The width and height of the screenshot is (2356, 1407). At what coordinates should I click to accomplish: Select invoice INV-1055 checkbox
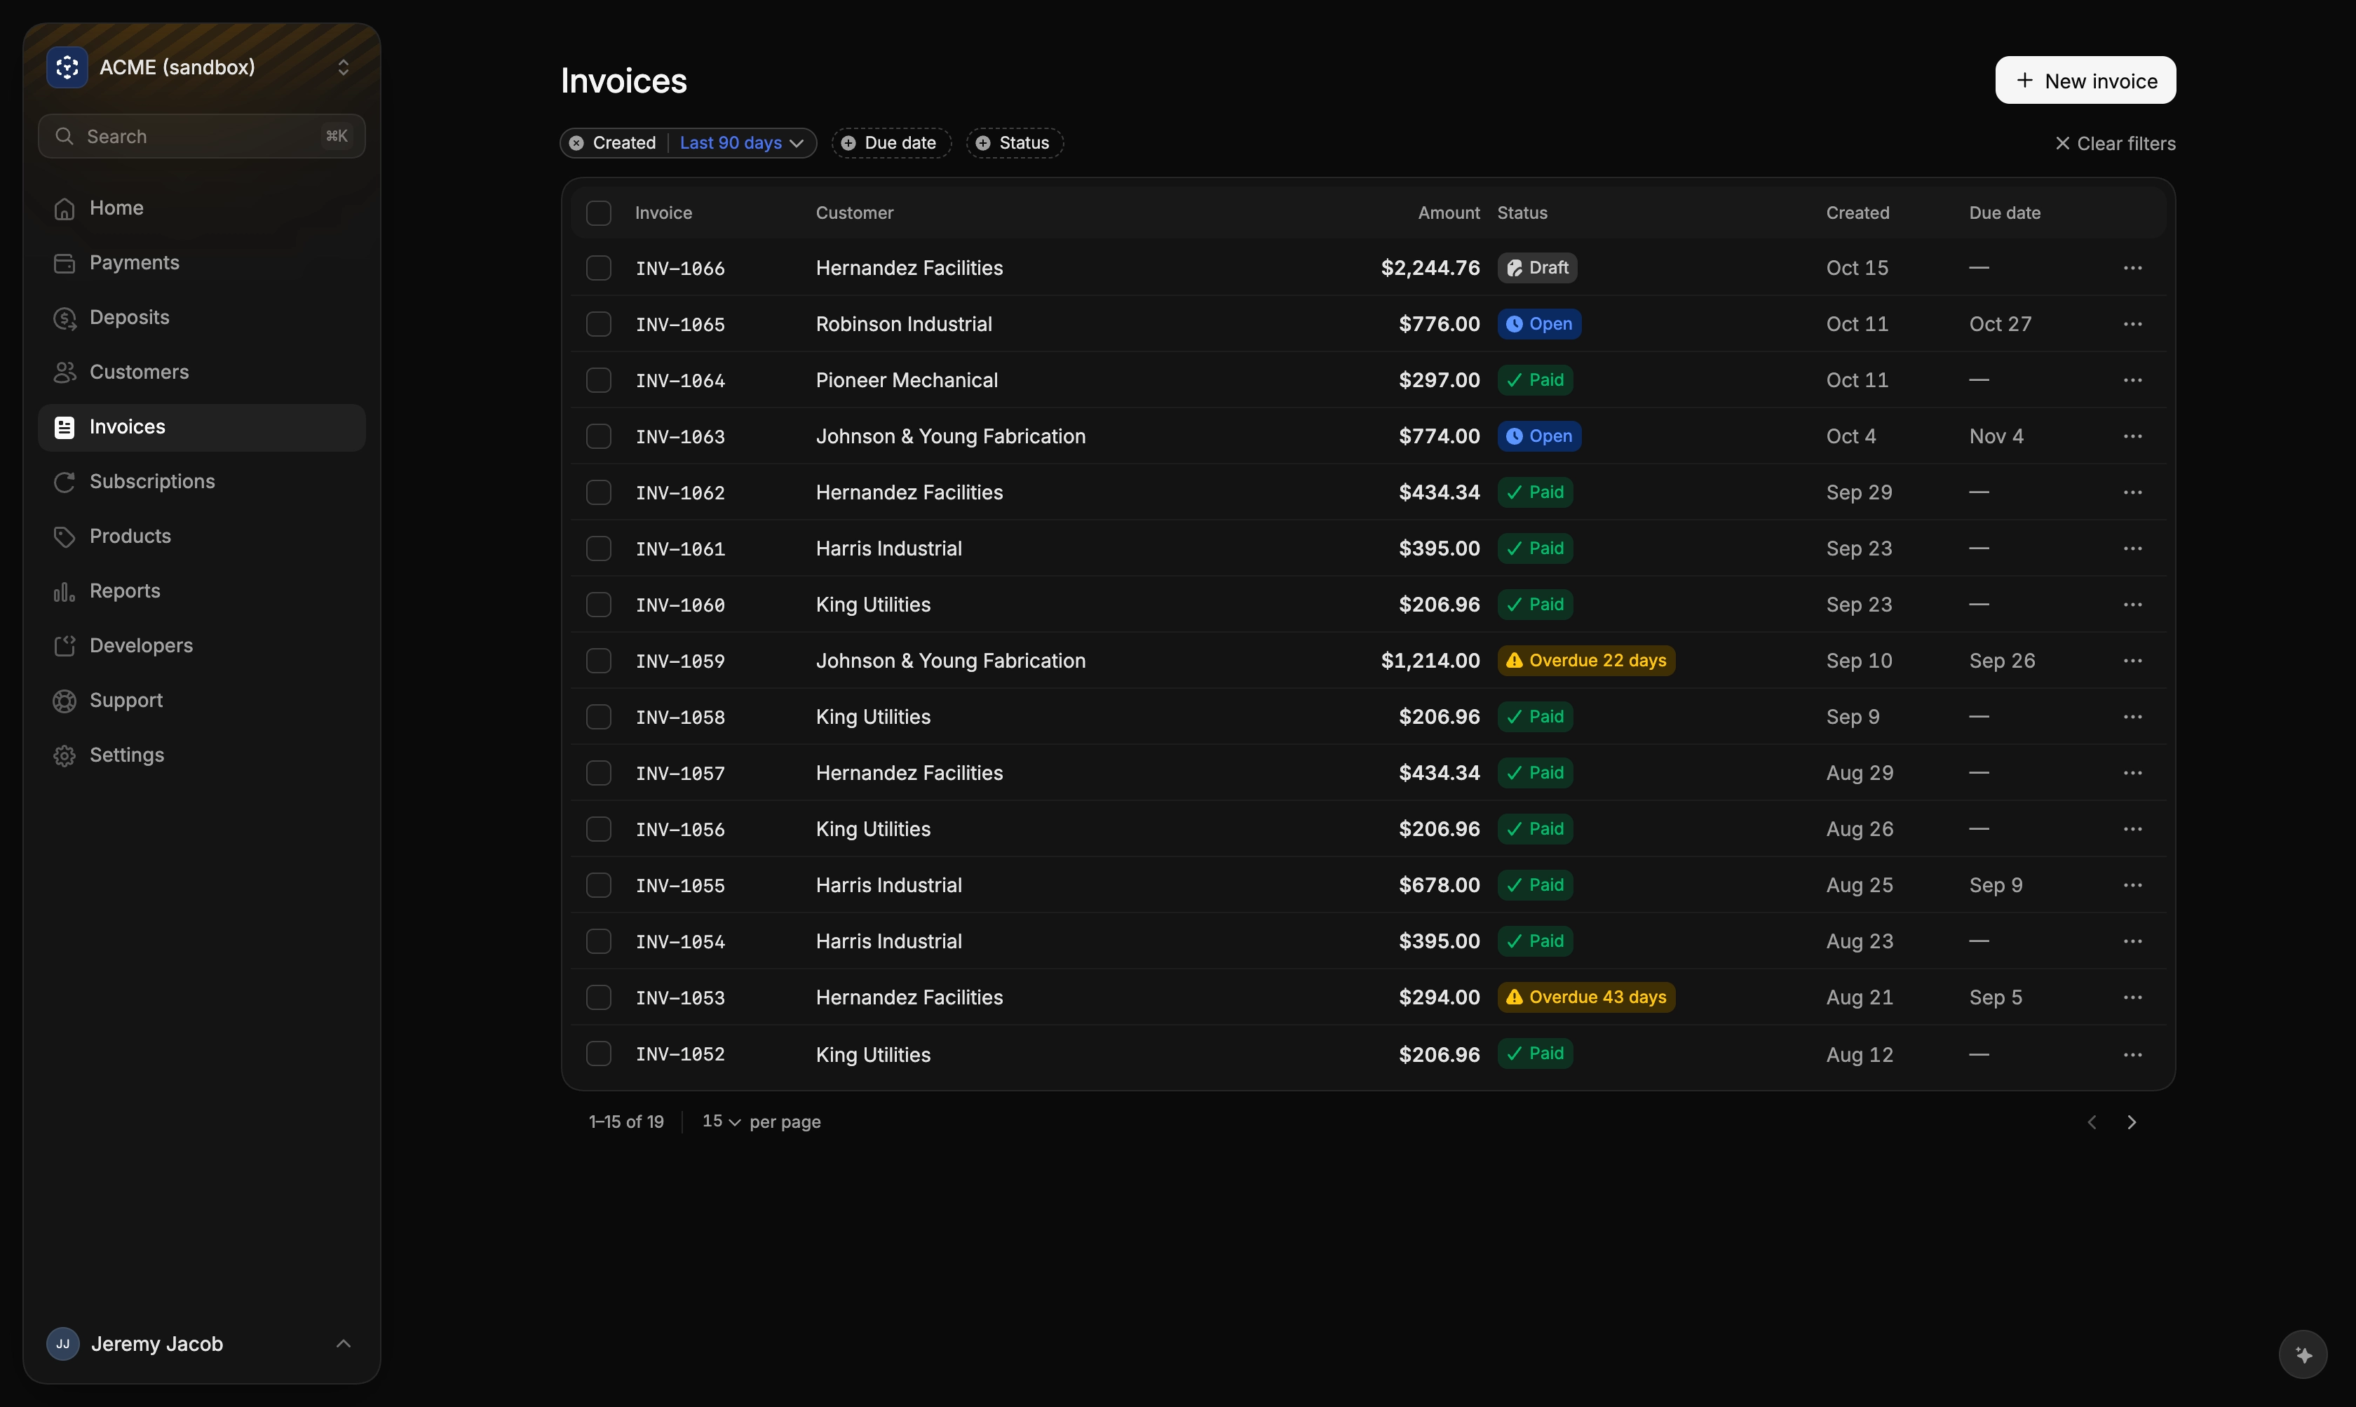click(x=599, y=886)
